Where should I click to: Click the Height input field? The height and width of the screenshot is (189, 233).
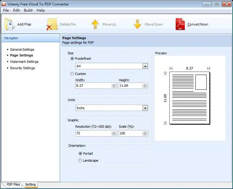click(130, 86)
